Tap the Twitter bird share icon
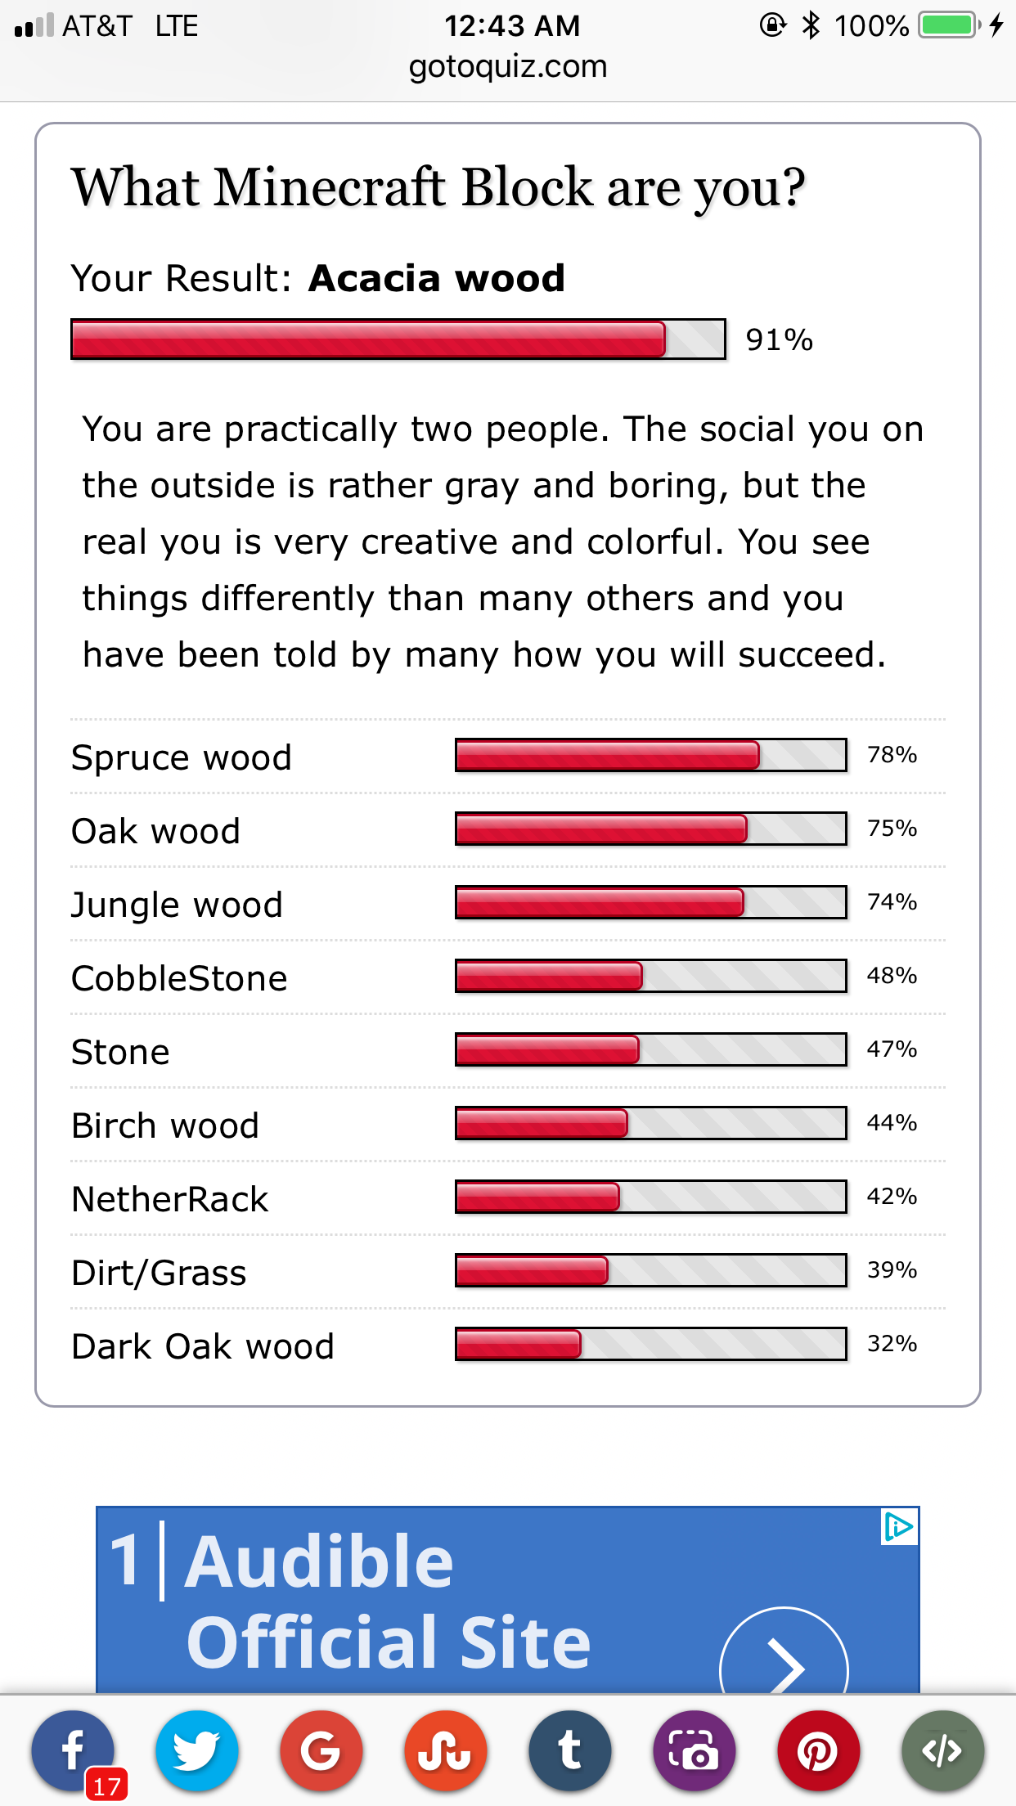Viewport: 1016px width, 1806px height. (x=197, y=1751)
